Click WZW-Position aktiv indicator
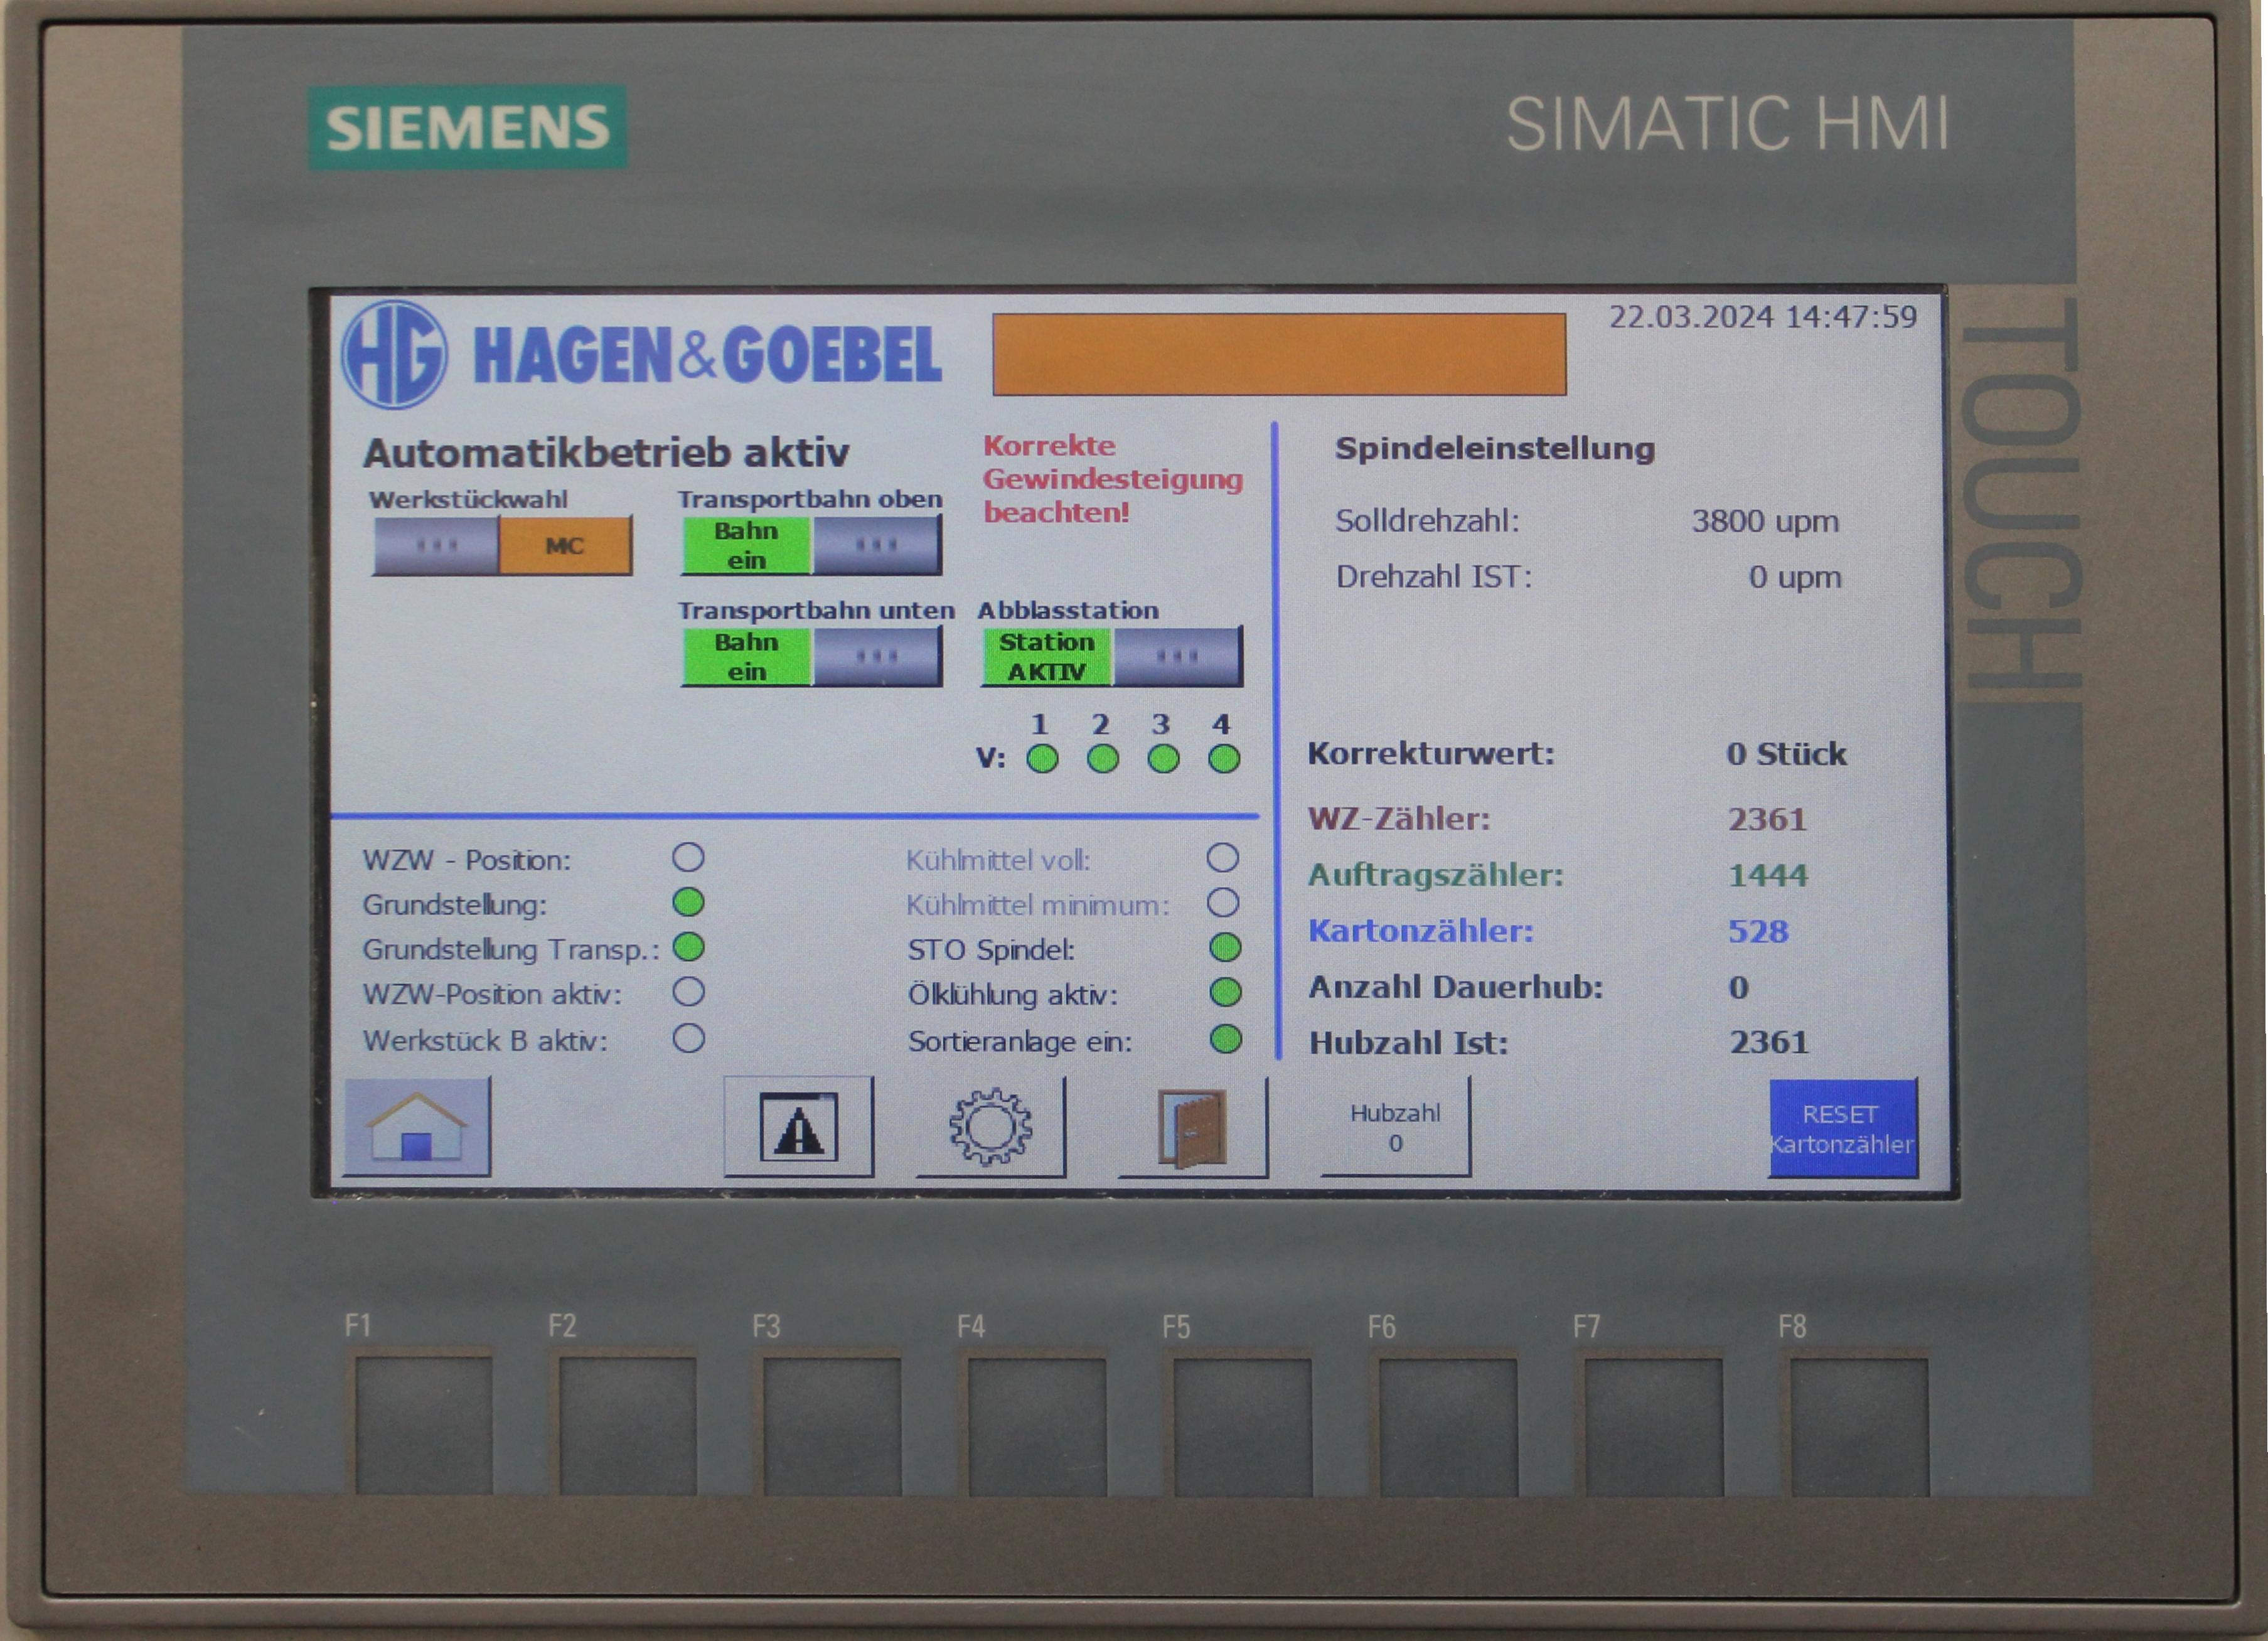Screen dimensions: 2268x1641 click(x=688, y=993)
